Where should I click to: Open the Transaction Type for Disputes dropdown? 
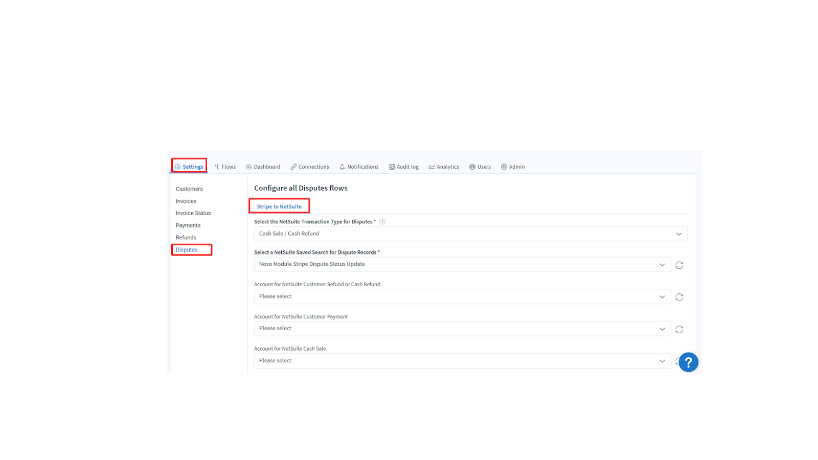tap(470, 234)
